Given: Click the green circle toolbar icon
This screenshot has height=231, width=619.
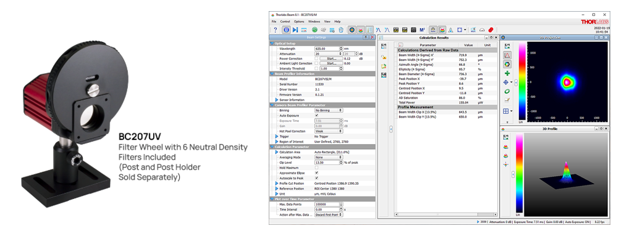Looking at the screenshot, I should click(314, 30).
